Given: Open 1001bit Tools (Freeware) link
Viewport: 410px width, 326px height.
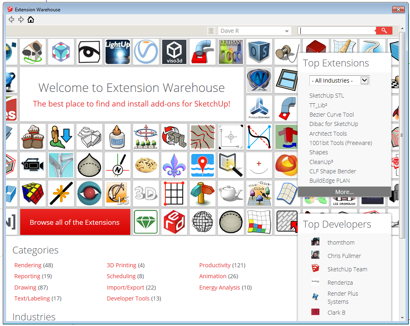Looking at the screenshot, I should [341, 143].
